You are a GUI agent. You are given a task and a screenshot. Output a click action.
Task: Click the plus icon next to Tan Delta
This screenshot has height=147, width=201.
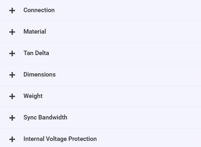pos(12,53)
